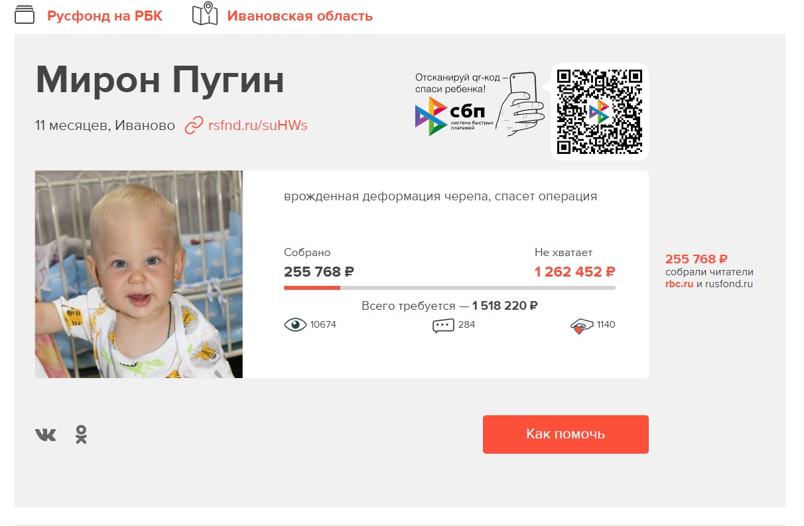Click the stacked cards icon beside Русфонд на РБК

25,15
